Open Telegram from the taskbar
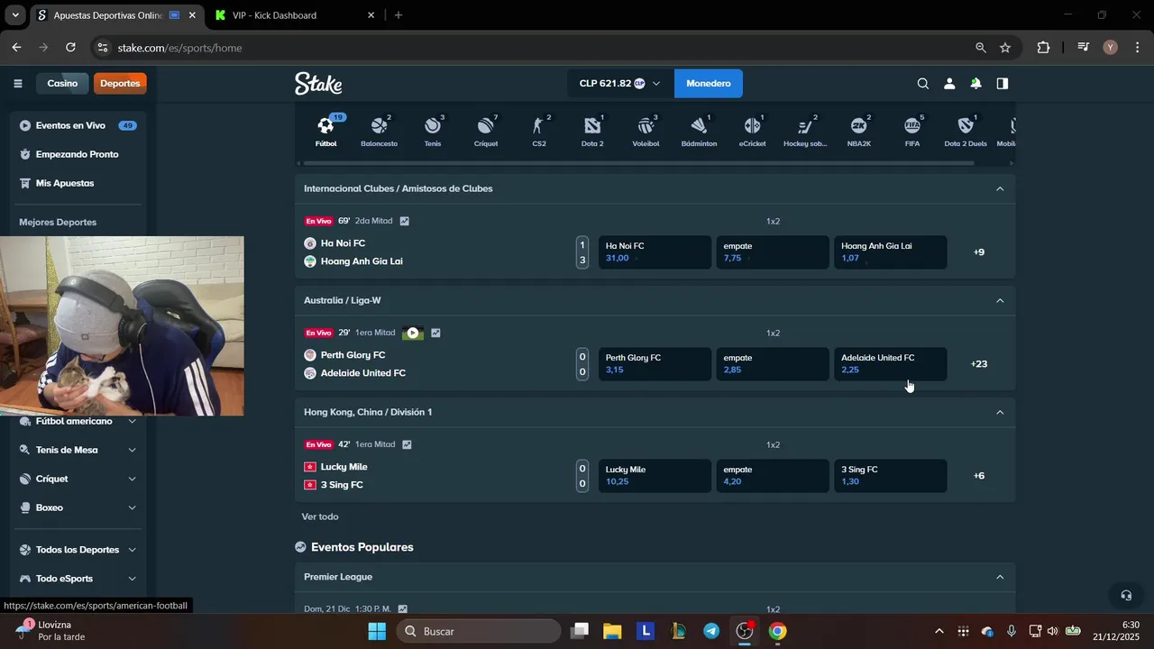The height and width of the screenshot is (649, 1154). [x=711, y=631]
